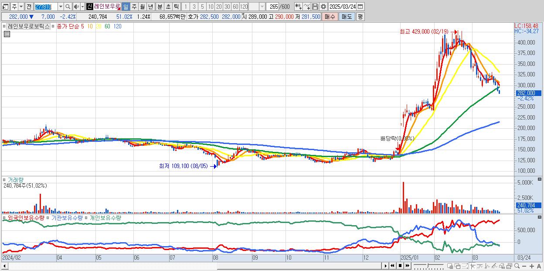Switch to 분 minute chart
544x271 pixels.
point(160,7)
